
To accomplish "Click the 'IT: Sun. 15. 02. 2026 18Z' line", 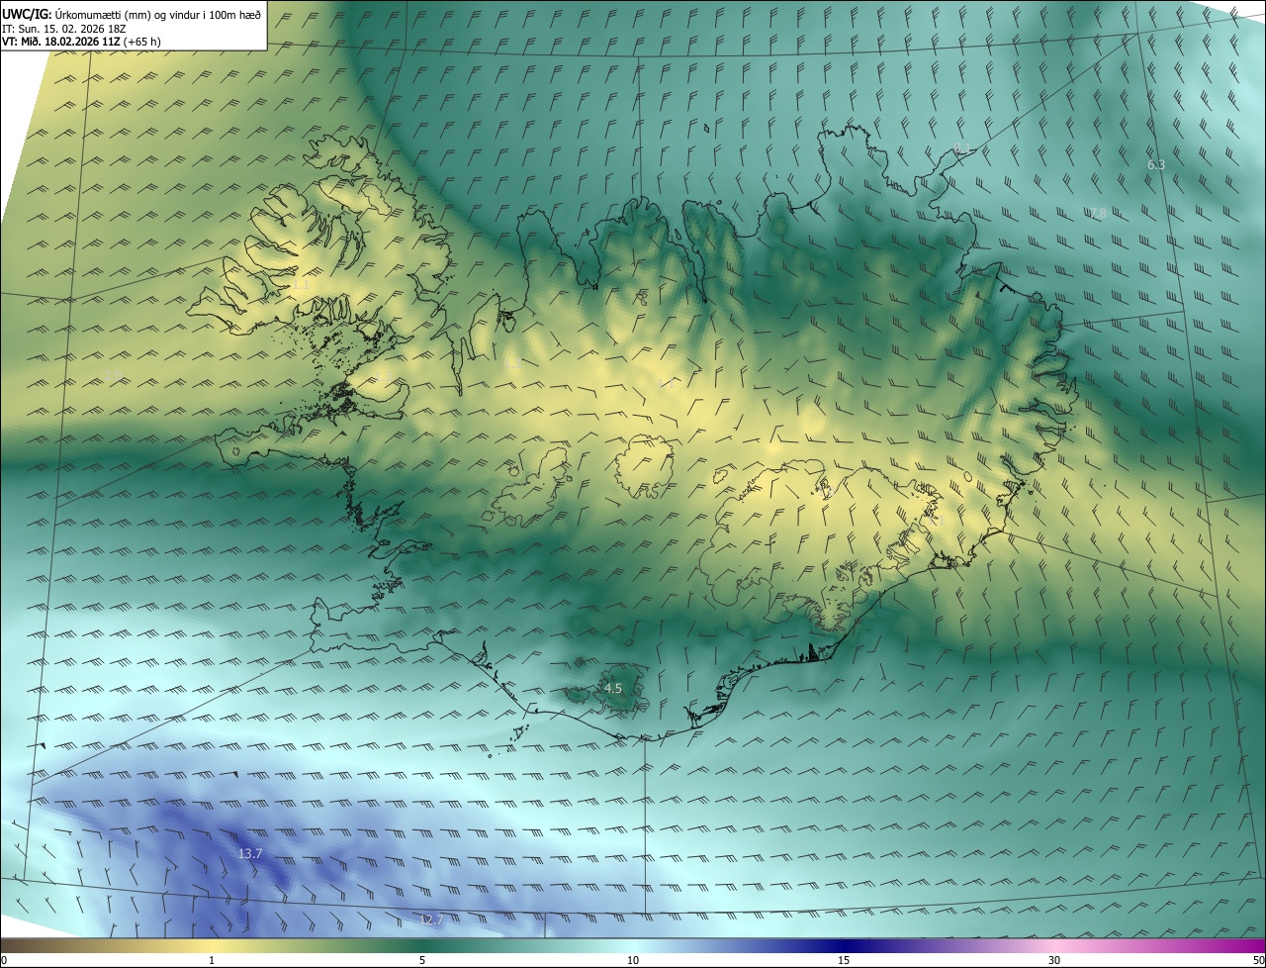I will (64, 29).
